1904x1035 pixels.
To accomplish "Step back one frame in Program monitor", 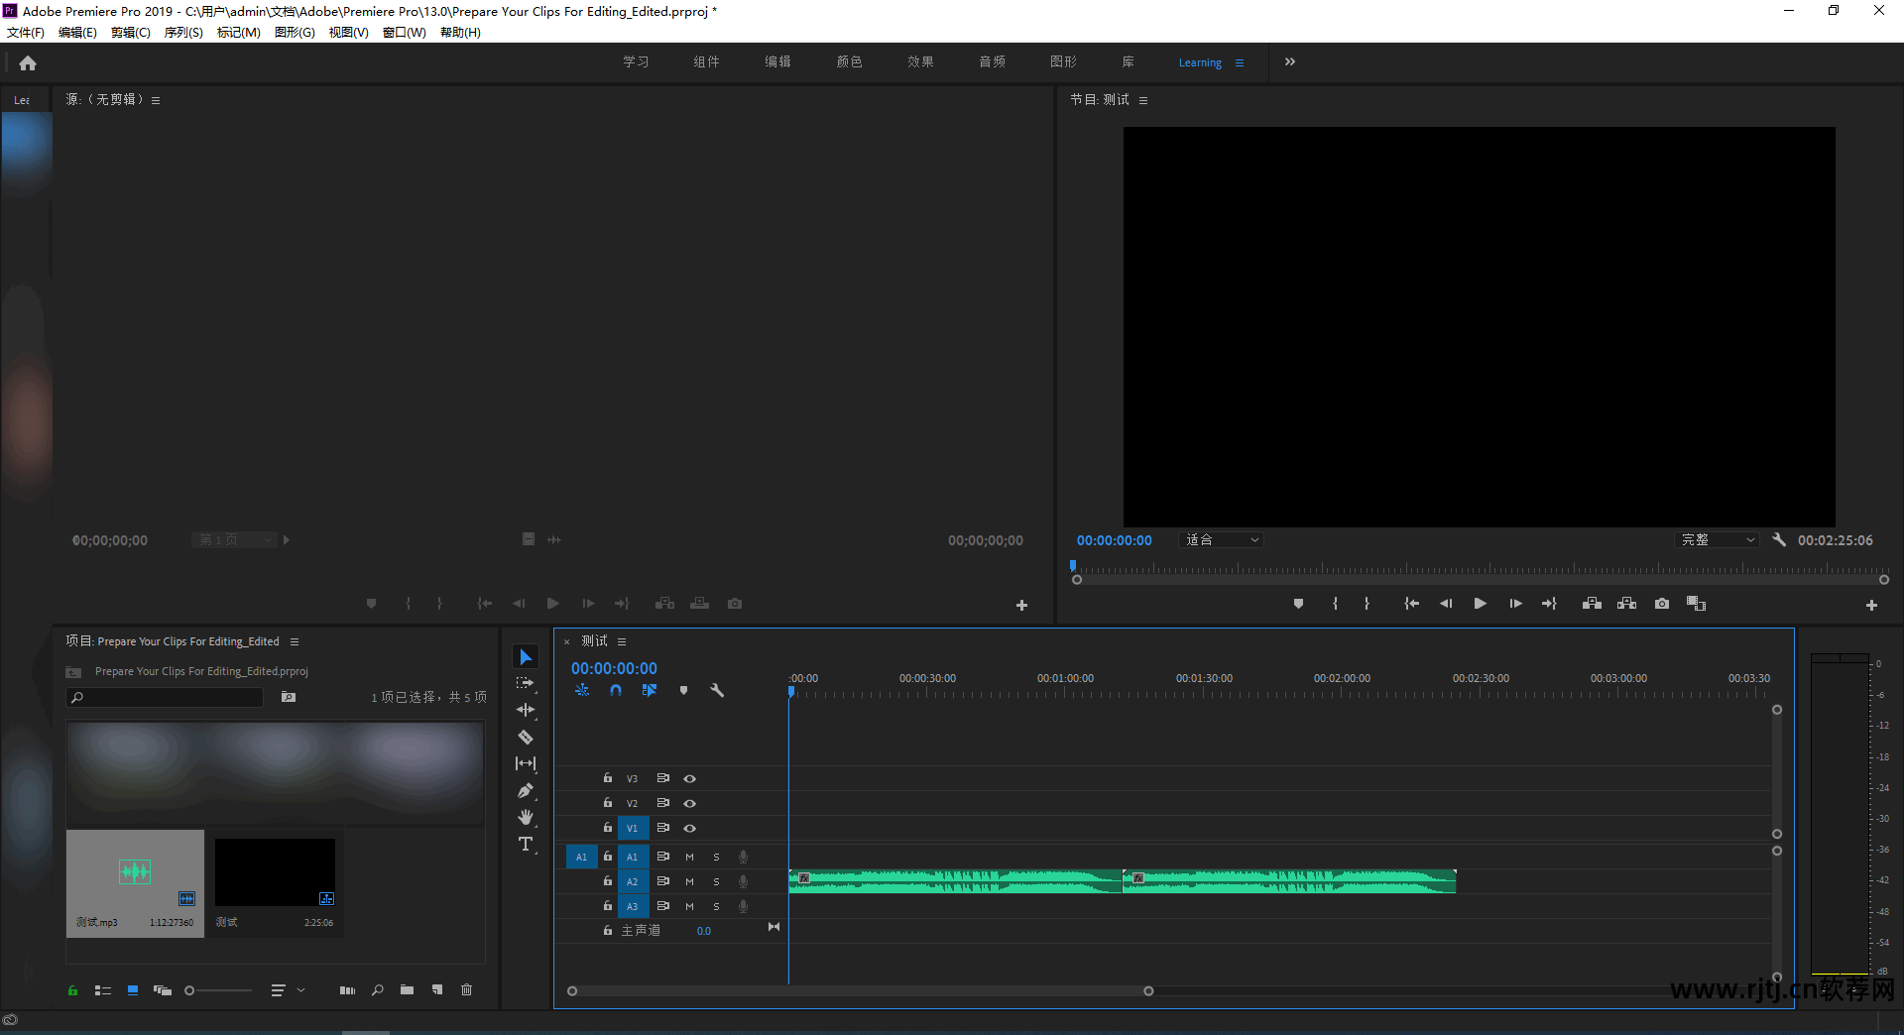I will (x=1446, y=603).
